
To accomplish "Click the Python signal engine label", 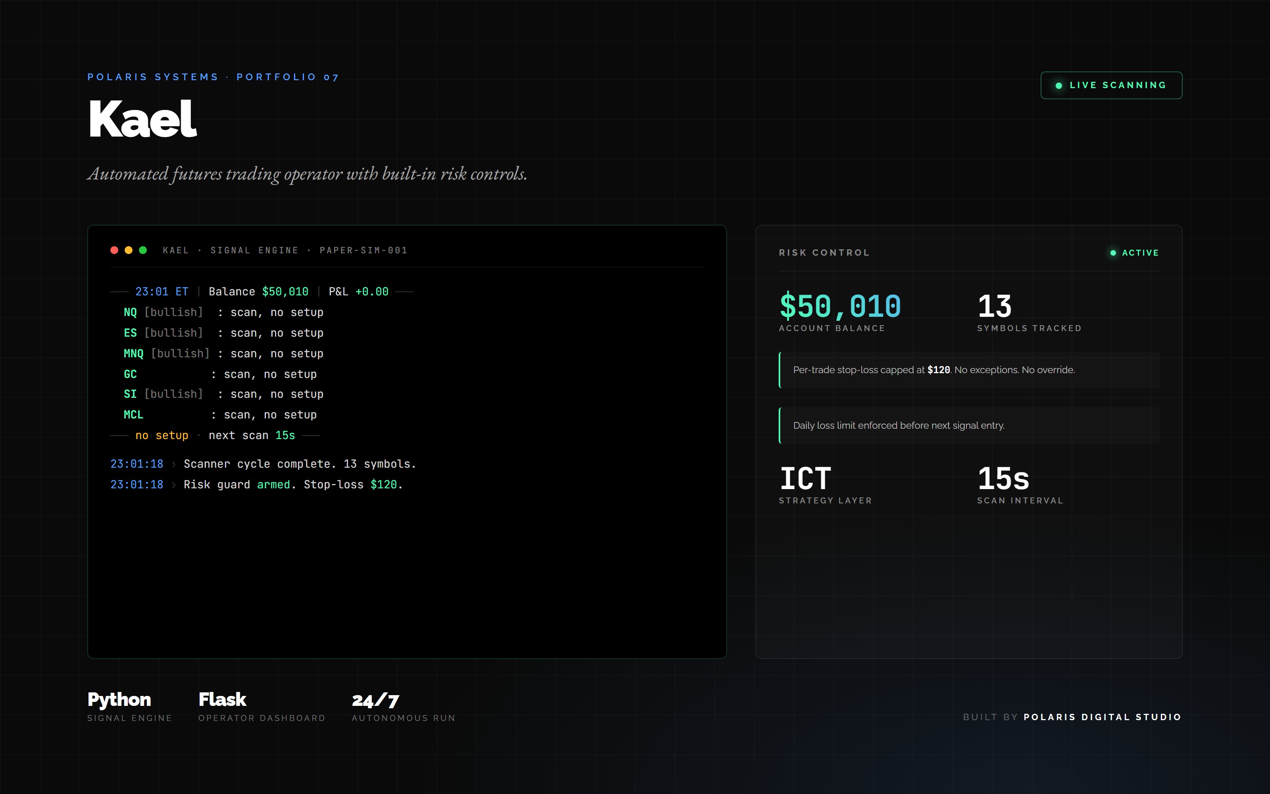I will point(130,706).
